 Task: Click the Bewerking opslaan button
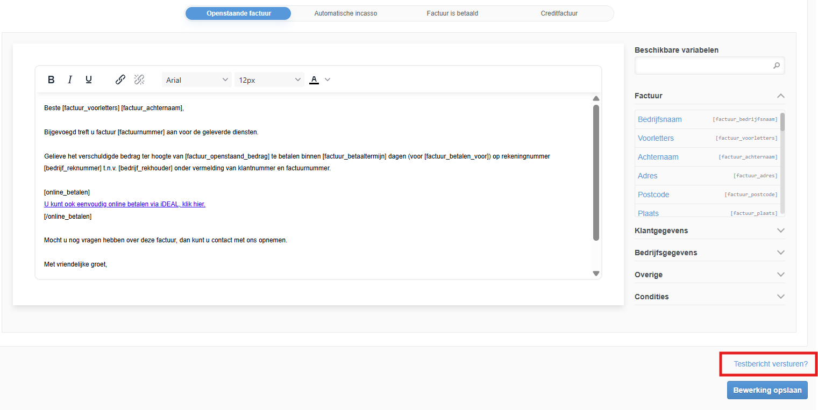click(767, 390)
